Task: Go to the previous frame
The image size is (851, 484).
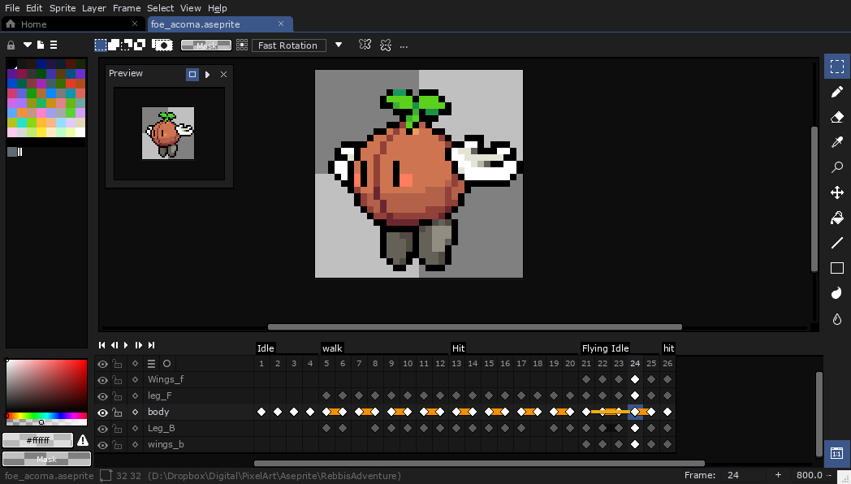Action: tap(114, 345)
